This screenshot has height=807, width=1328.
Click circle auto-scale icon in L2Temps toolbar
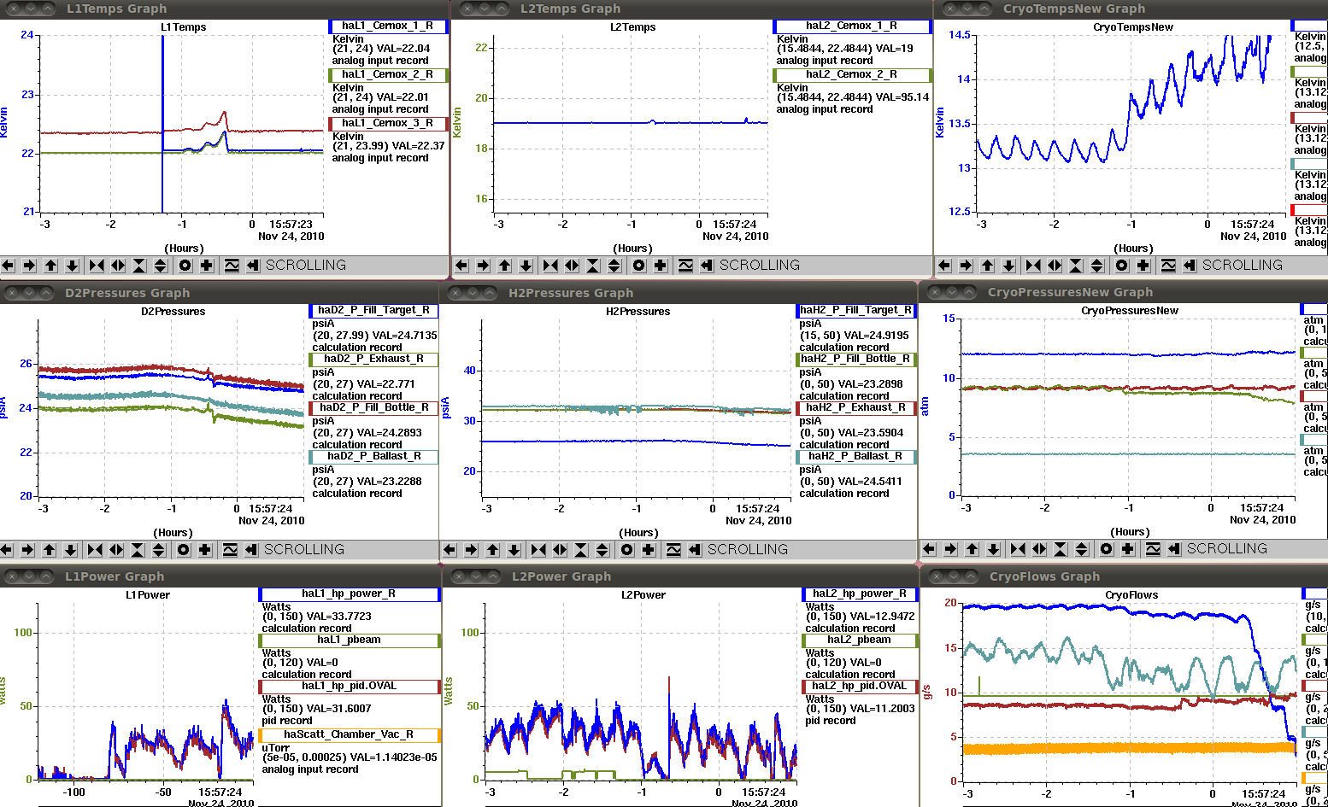(x=638, y=266)
